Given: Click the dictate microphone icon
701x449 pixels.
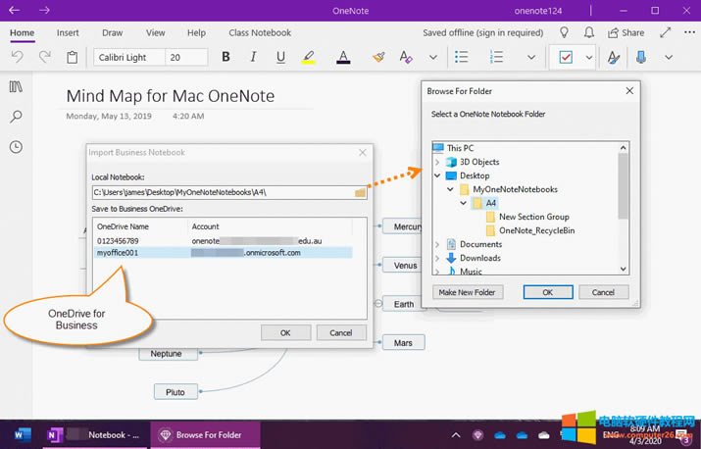Looking at the screenshot, I should tap(640, 58).
